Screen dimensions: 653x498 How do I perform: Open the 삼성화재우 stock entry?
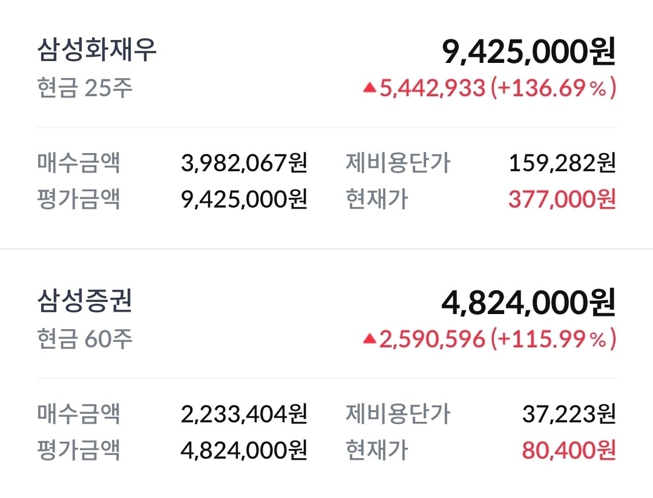point(97,50)
